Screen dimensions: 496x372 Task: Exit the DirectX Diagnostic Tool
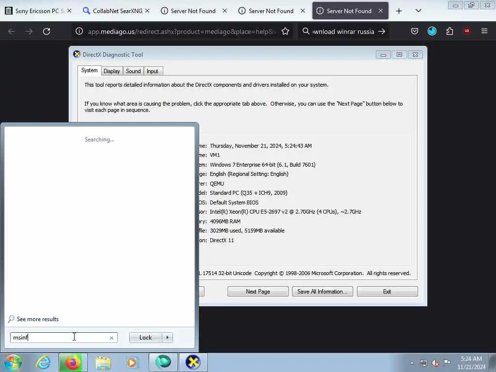pos(387,291)
